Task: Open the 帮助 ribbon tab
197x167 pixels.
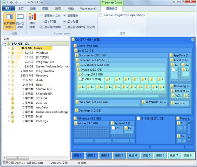Action: click(71, 9)
